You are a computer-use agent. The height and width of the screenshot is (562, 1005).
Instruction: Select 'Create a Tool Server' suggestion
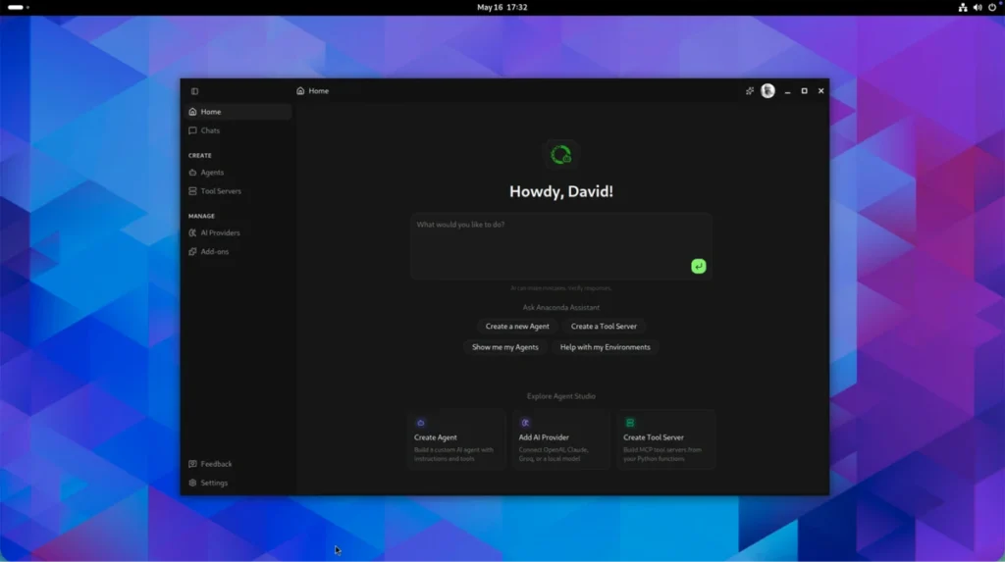604,327
